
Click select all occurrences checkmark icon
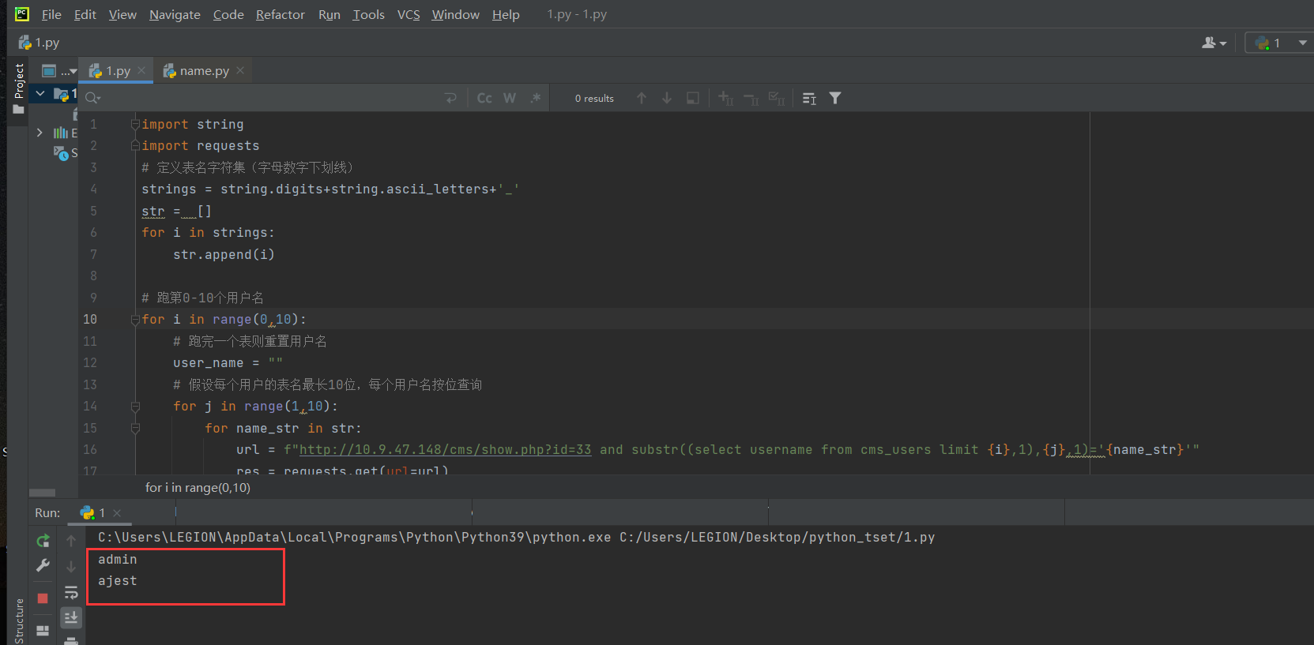(x=777, y=98)
